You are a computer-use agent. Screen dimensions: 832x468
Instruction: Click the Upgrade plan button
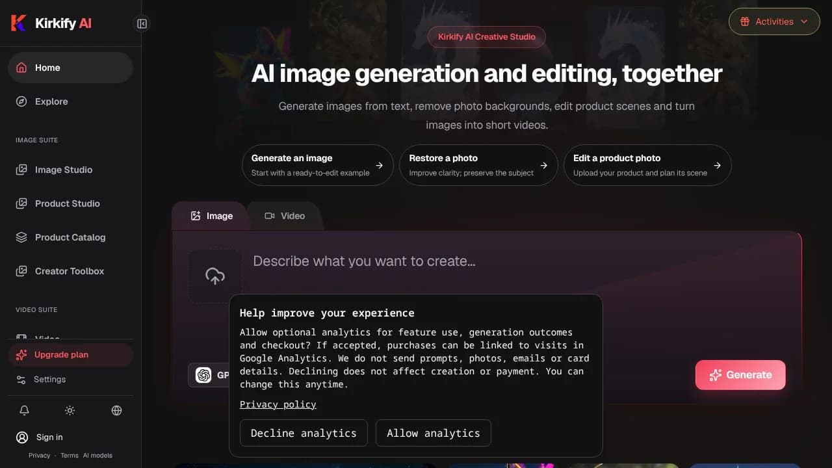(70, 355)
